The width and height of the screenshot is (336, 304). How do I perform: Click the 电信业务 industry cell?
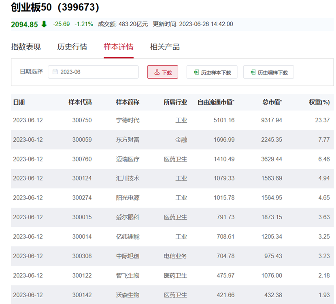click(175, 256)
